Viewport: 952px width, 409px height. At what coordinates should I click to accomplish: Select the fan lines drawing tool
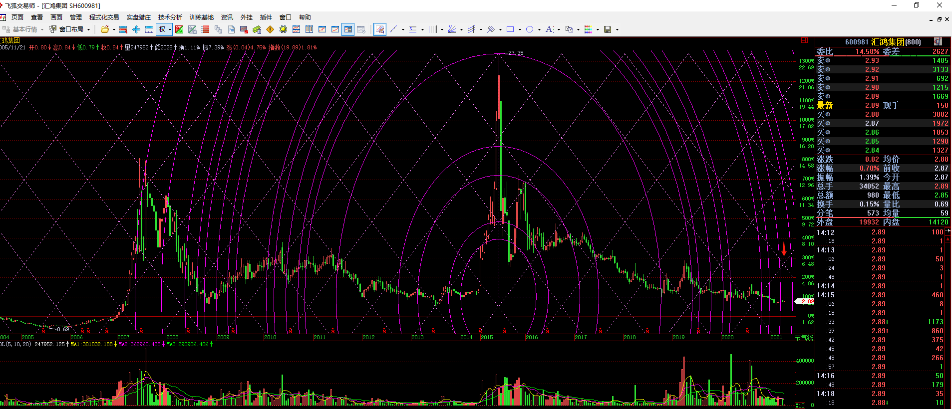(x=452, y=29)
